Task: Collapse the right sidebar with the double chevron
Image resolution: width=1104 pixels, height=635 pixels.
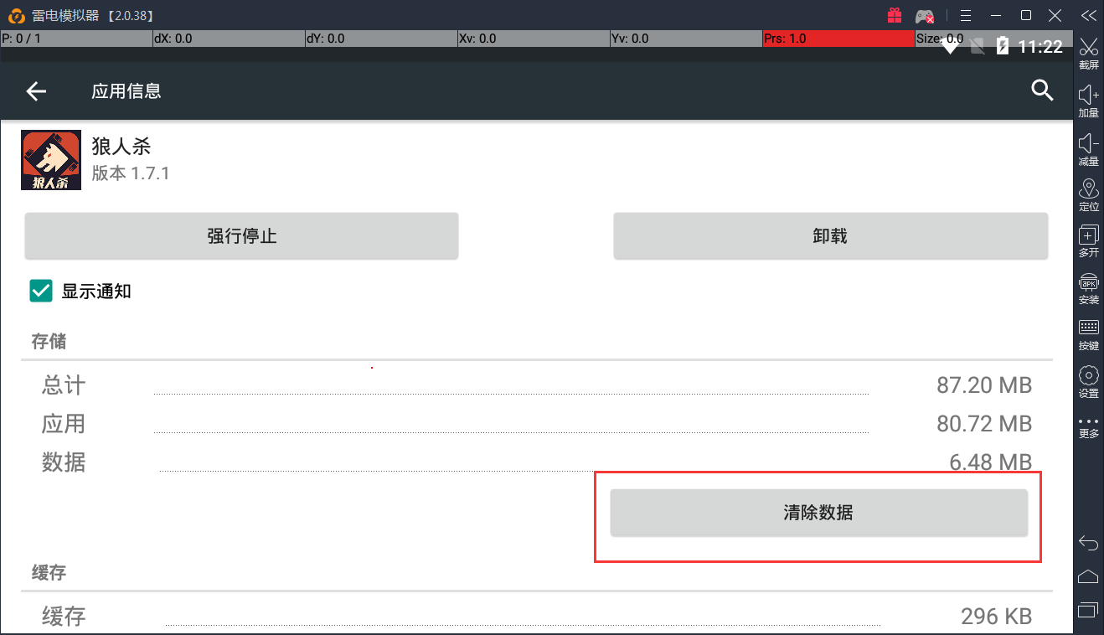Action: point(1088,15)
